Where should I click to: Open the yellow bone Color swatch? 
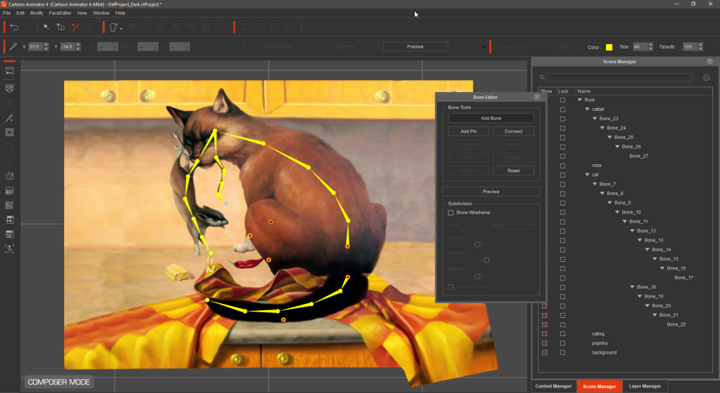pos(609,47)
